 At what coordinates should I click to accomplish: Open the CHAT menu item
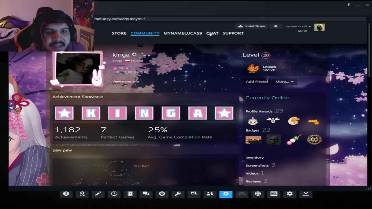point(212,33)
